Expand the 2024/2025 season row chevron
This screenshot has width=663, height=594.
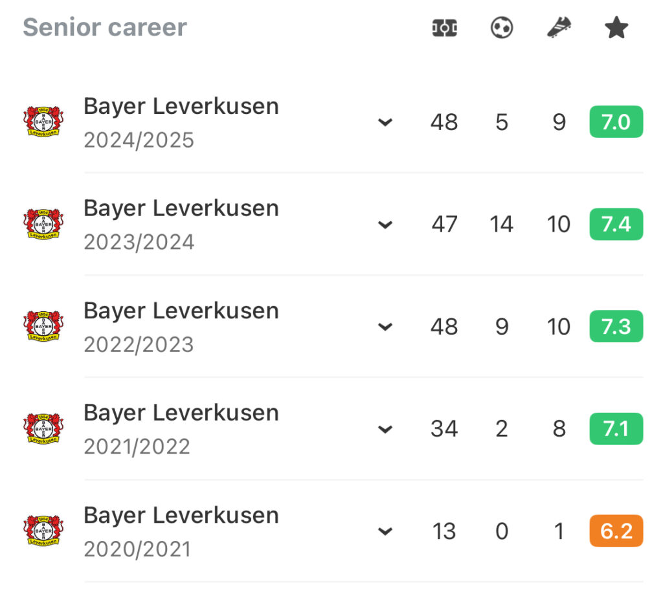[385, 122]
